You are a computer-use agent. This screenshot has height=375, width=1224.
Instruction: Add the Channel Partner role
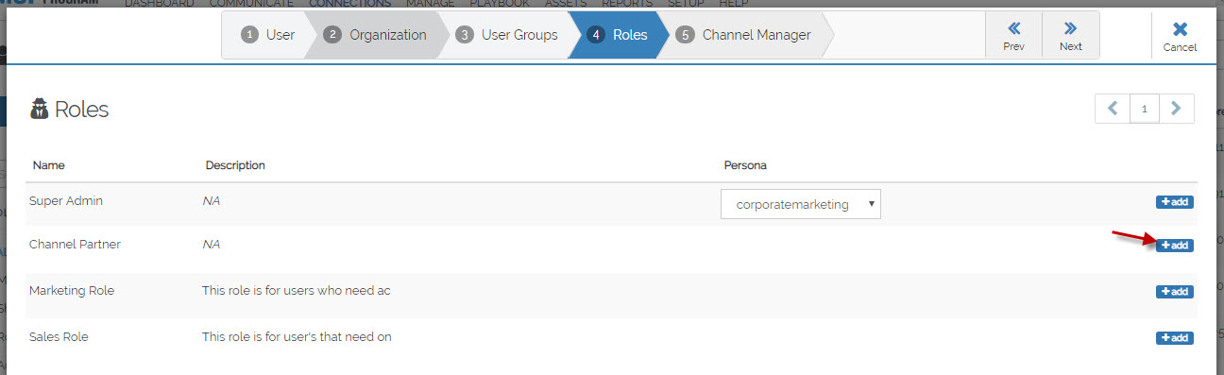1174,246
